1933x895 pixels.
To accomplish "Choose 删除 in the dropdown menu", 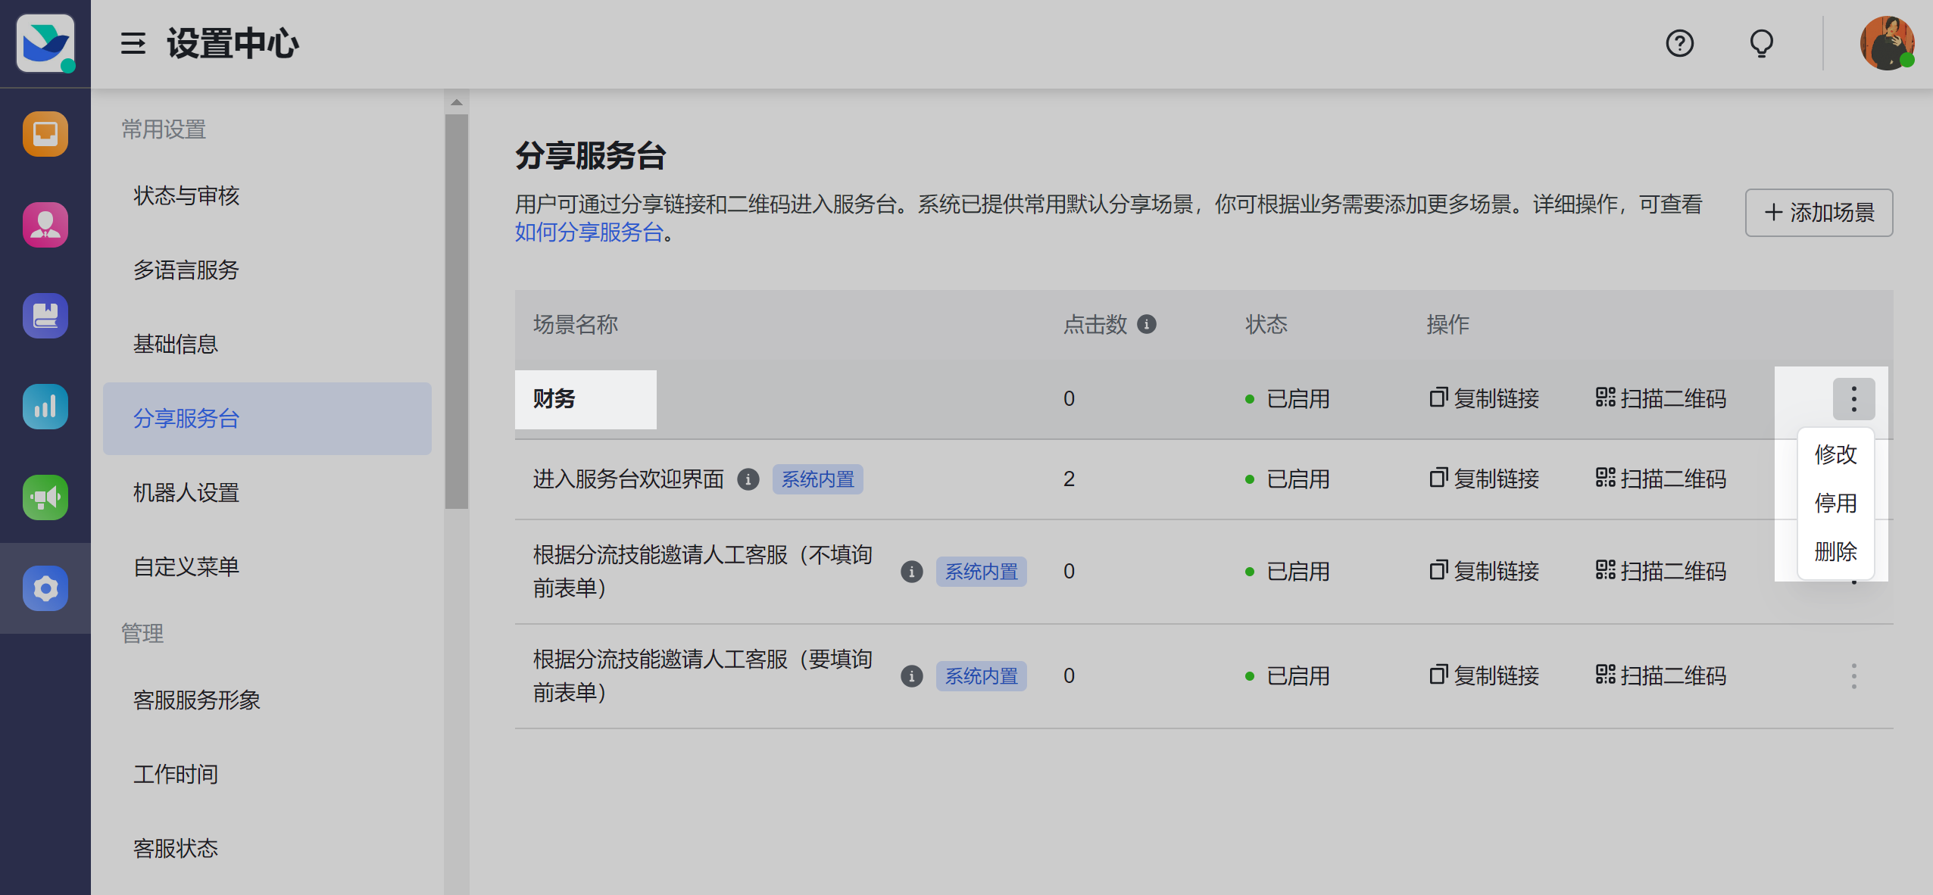I will pos(1835,552).
